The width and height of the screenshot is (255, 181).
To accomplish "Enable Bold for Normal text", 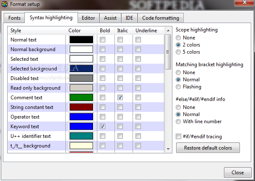I will 102,40.
